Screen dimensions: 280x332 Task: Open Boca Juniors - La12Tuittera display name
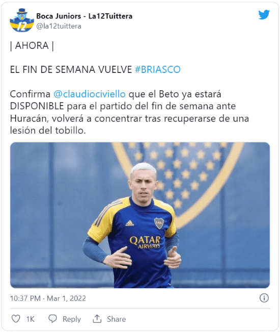tap(85, 16)
